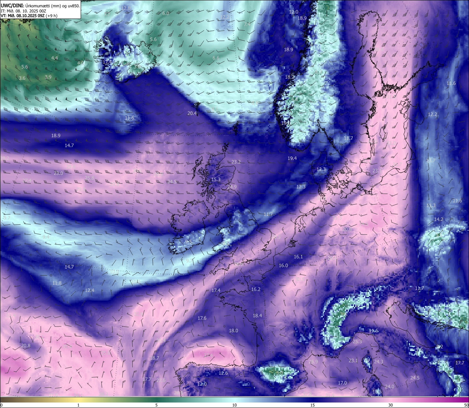
Task: Click the color scale tick label 10
Action: coord(234,405)
